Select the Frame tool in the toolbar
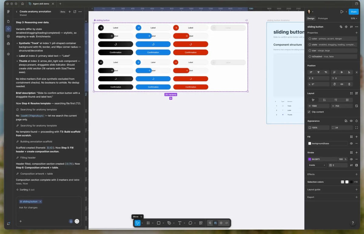Screen dimensions: 364x234 pos(148,223)
